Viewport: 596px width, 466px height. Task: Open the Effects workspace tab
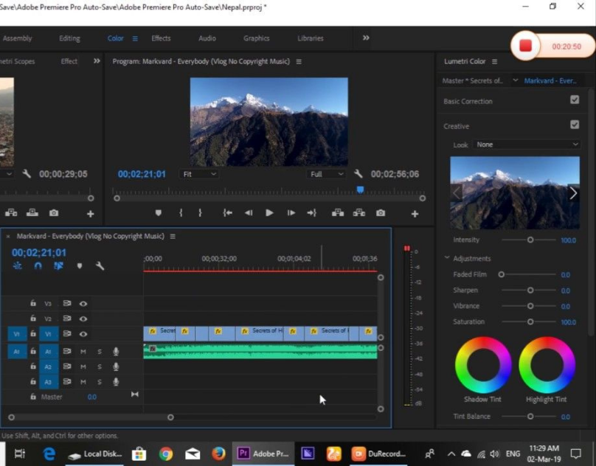(161, 38)
